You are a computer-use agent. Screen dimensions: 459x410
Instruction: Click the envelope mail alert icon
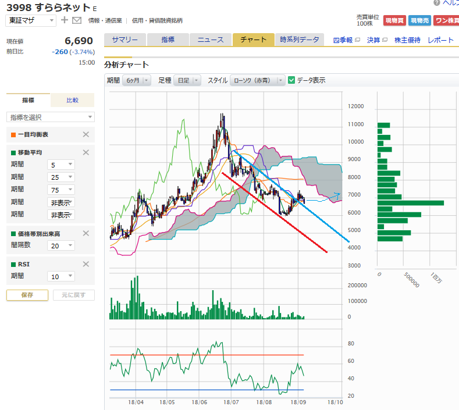76,20
